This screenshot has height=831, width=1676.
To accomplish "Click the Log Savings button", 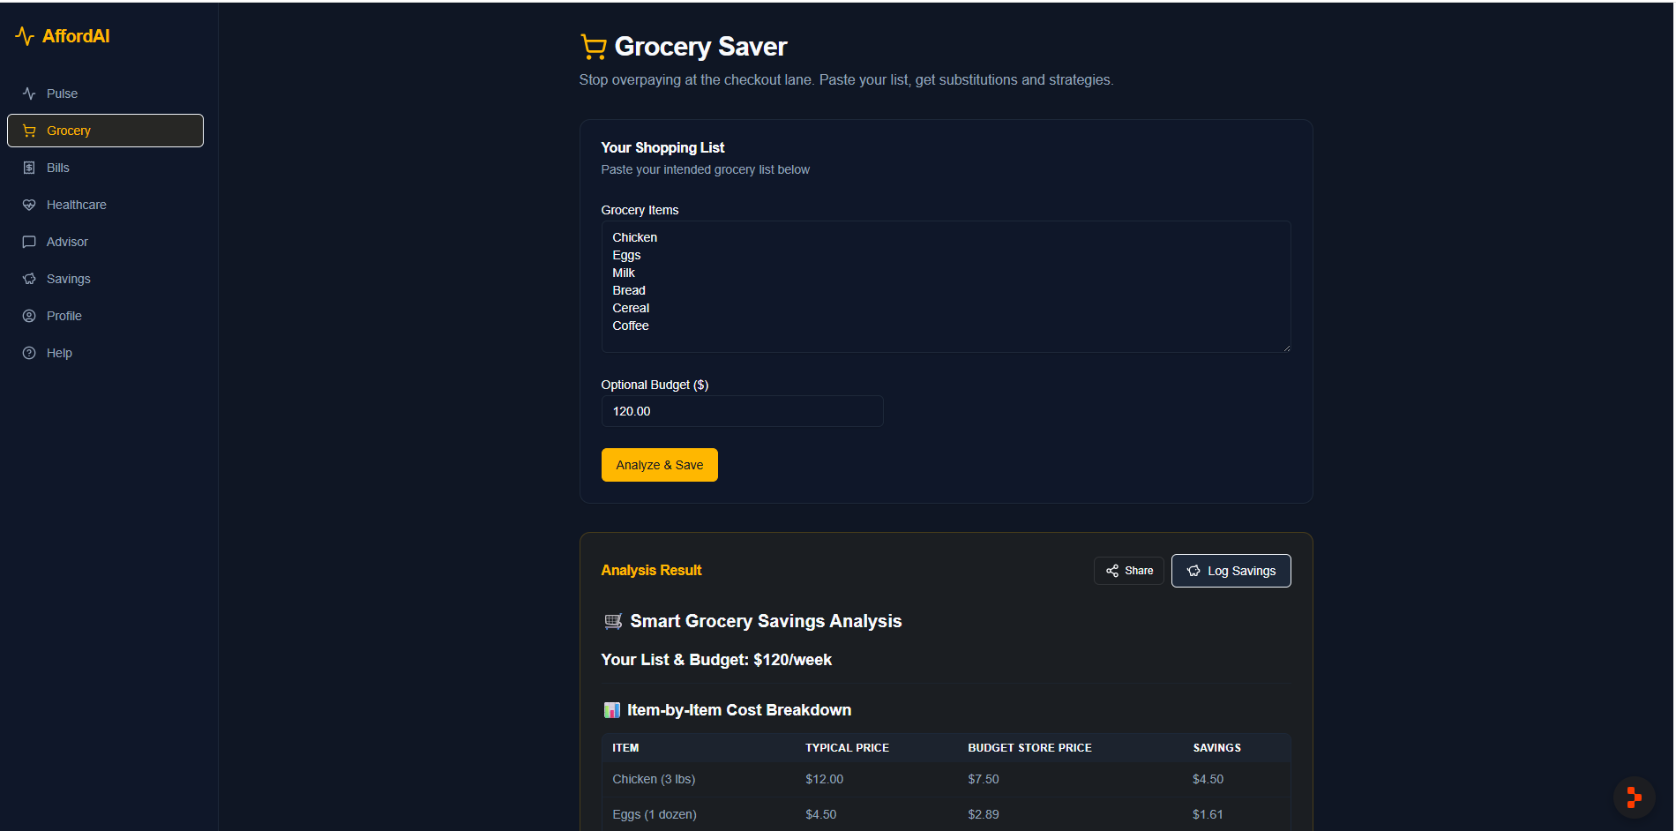I will coord(1231,571).
